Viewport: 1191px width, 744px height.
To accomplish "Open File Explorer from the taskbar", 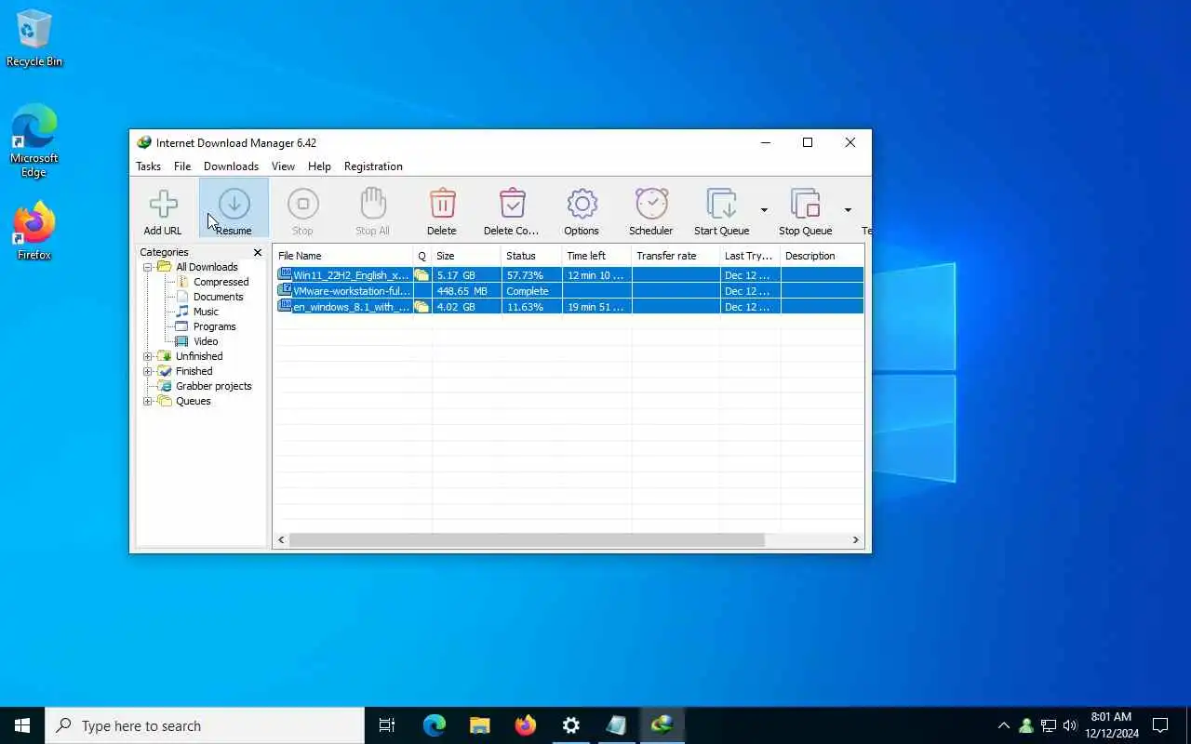I will [x=479, y=725].
